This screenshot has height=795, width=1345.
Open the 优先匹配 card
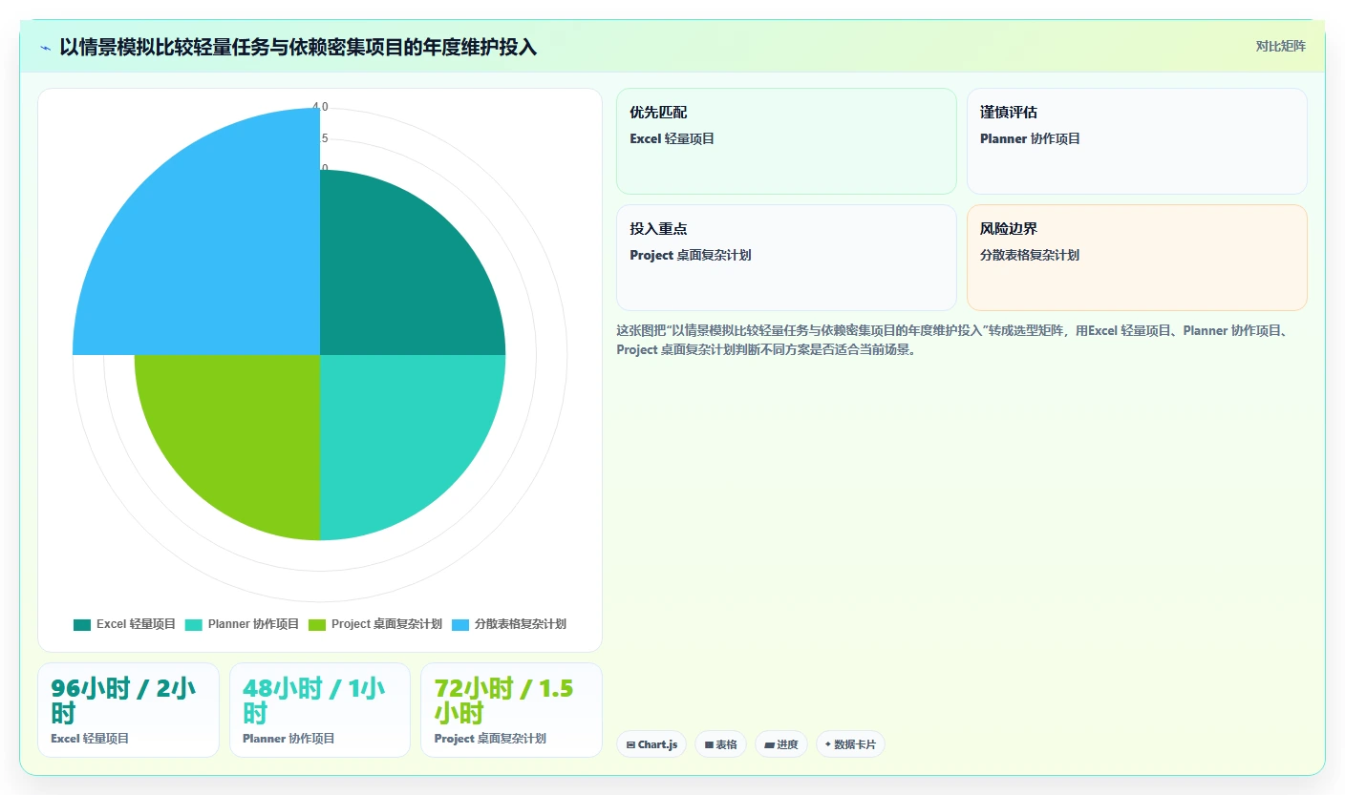pyautogui.click(x=786, y=141)
